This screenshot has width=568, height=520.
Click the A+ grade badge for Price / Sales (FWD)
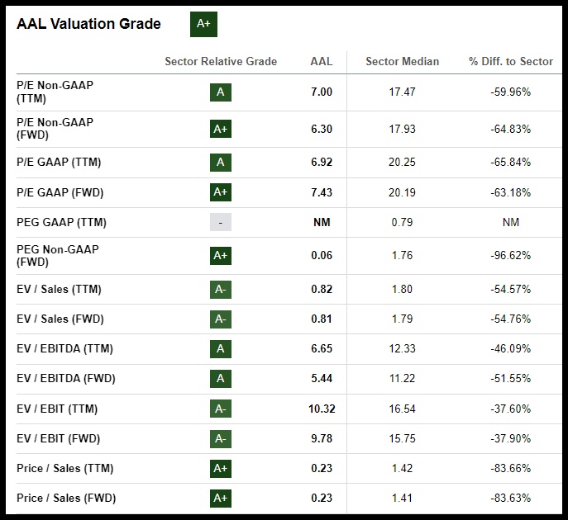[x=220, y=498]
